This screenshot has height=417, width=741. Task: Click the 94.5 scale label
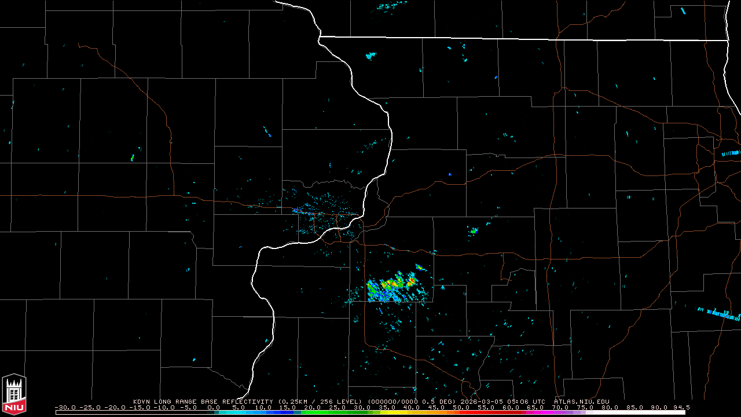coord(681,407)
